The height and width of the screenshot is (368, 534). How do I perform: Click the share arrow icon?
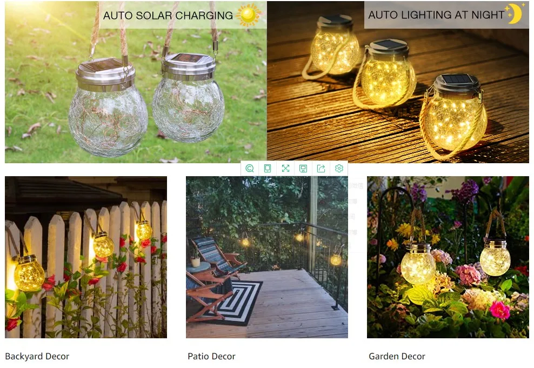[x=321, y=169]
